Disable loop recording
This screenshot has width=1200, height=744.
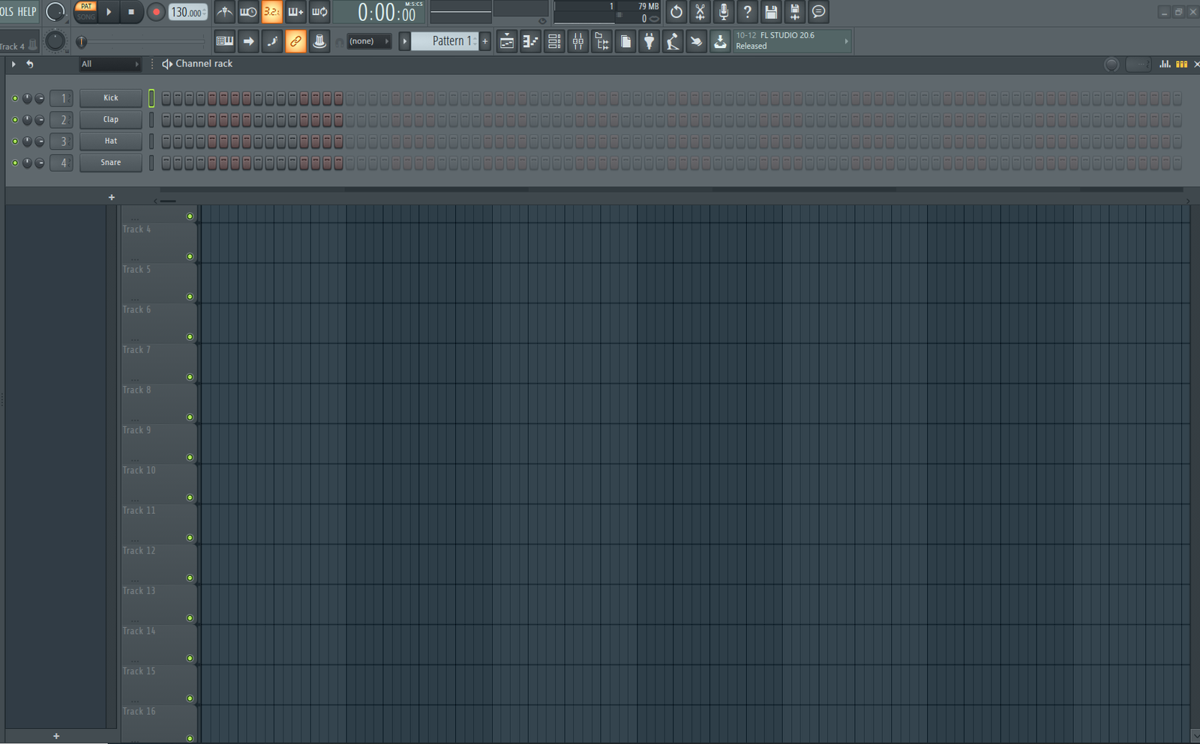319,13
